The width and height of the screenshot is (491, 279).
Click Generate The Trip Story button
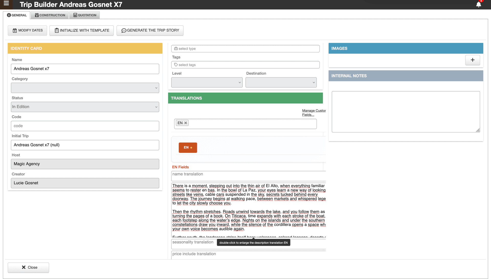pyautogui.click(x=150, y=30)
